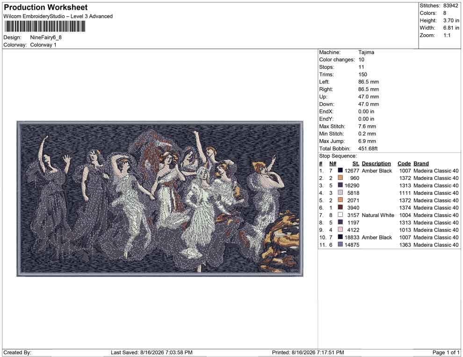Click the Zoom value 1:1
Screen dimensions: 463x357
coord(447,35)
